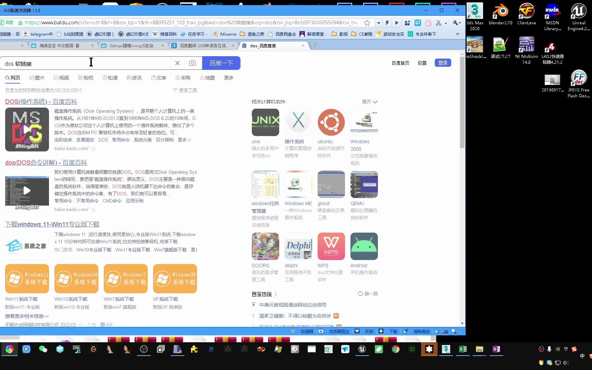Open Excel from the taskbar
592x370 pixels.
[463, 349]
